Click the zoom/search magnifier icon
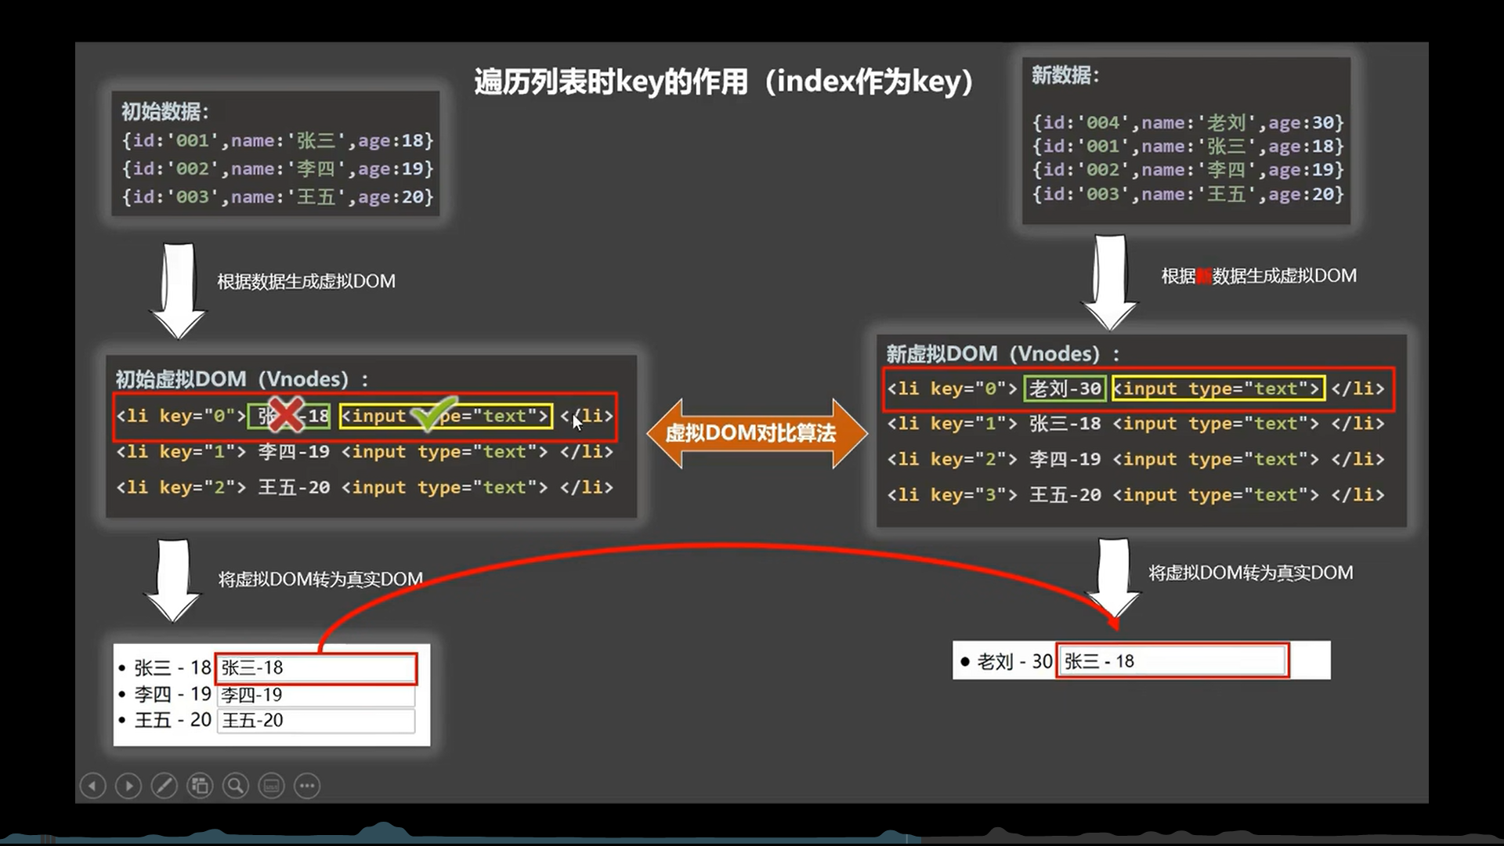This screenshot has height=846, width=1504. 236,786
